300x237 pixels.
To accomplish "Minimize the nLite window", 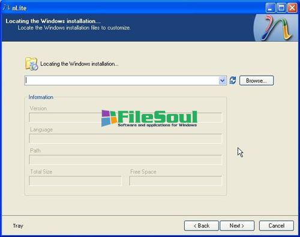I will tap(271, 8).
